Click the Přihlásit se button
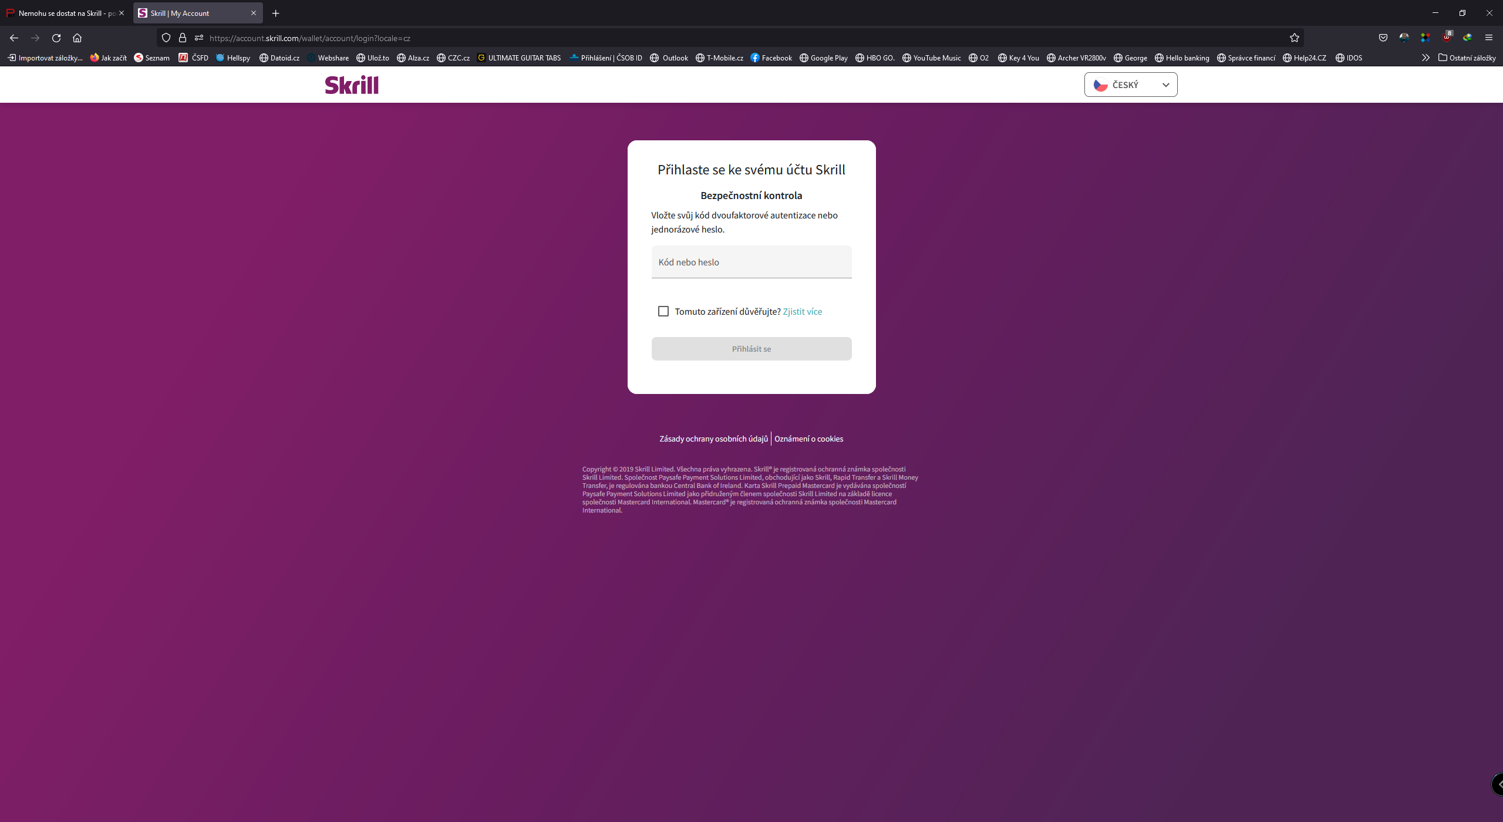This screenshot has width=1503, height=822. pyautogui.click(x=751, y=349)
